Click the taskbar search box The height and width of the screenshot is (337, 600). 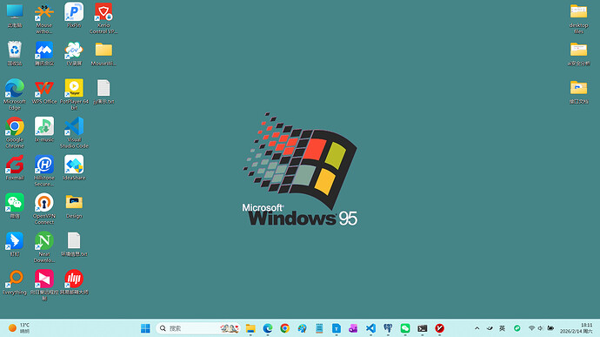point(198,328)
